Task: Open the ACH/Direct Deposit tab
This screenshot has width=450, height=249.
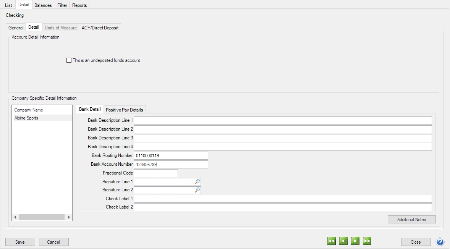Action: pos(100,28)
